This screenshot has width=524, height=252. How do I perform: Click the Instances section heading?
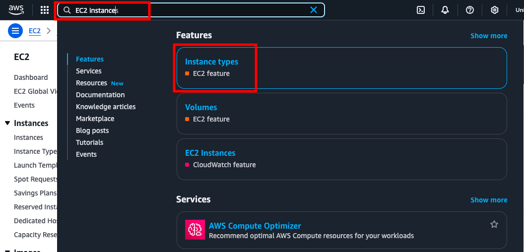point(31,124)
